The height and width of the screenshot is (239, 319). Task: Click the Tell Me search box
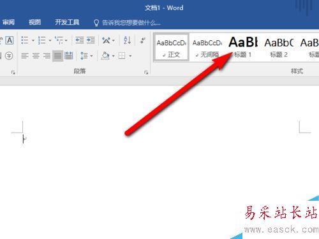[131, 22]
